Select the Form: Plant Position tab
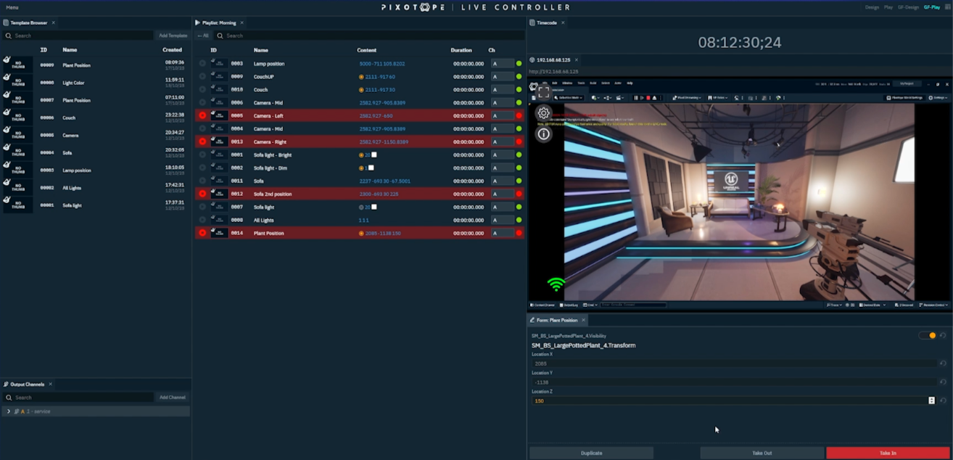The height and width of the screenshot is (460, 953). (x=557, y=320)
